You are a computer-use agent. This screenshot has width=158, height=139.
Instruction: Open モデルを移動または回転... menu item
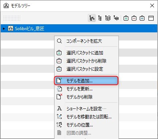[86, 117]
